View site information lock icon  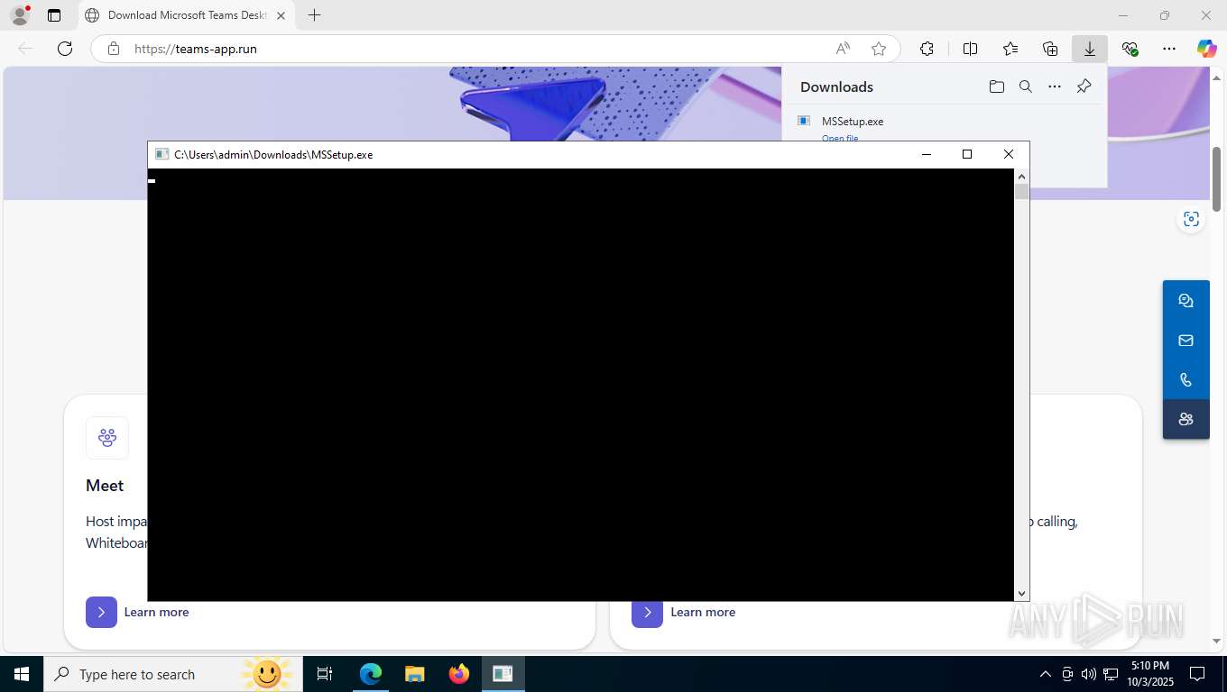click(x=114, y=49)
